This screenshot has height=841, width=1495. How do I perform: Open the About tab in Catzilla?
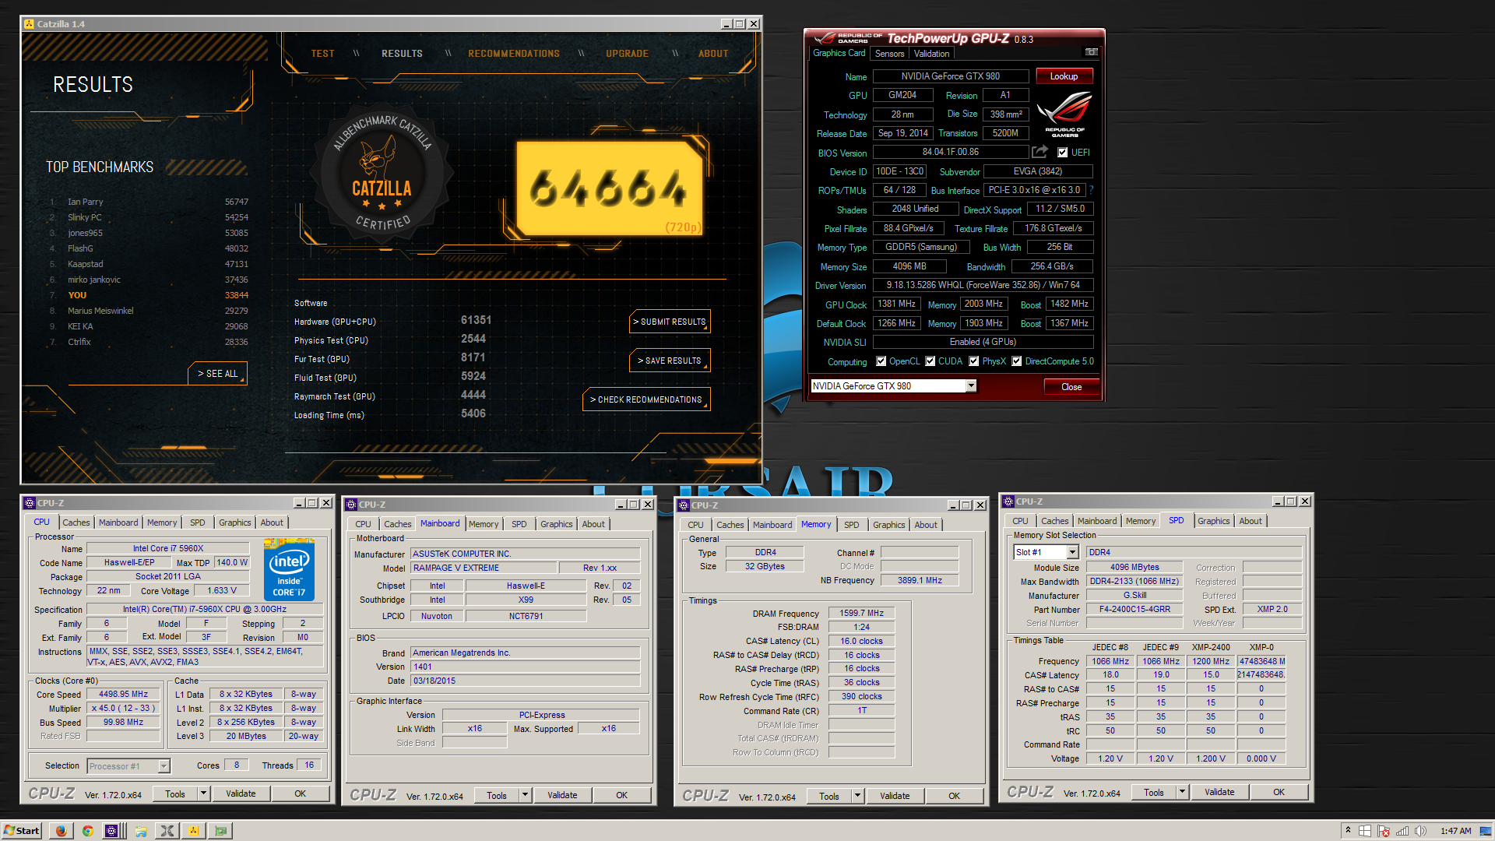[x=713, y=54]
